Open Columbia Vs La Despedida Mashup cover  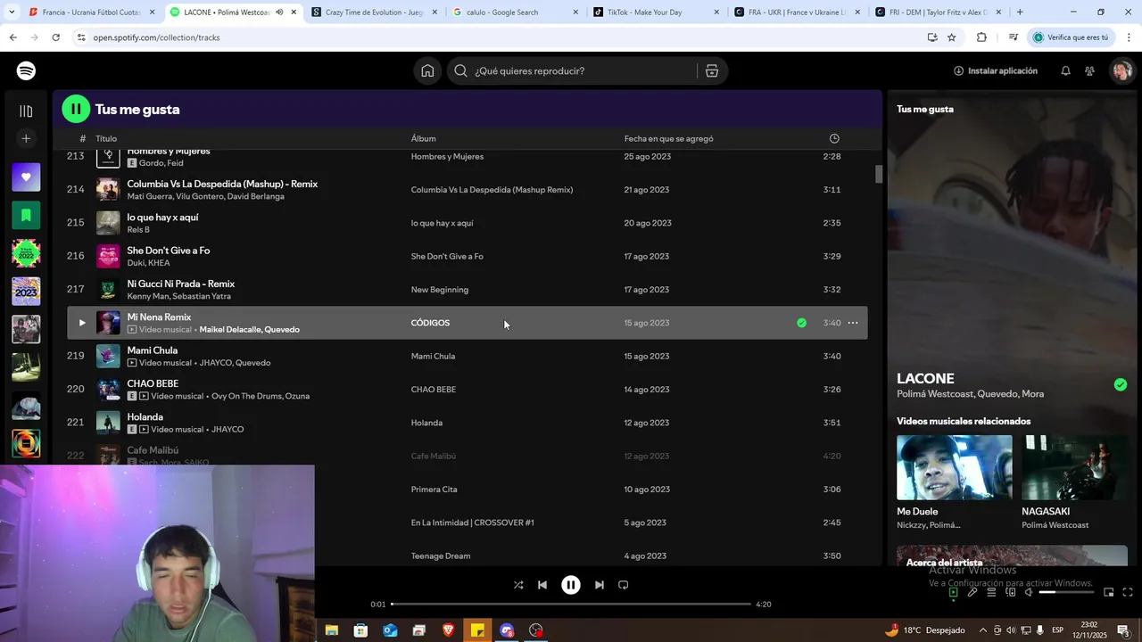[108, 190]
